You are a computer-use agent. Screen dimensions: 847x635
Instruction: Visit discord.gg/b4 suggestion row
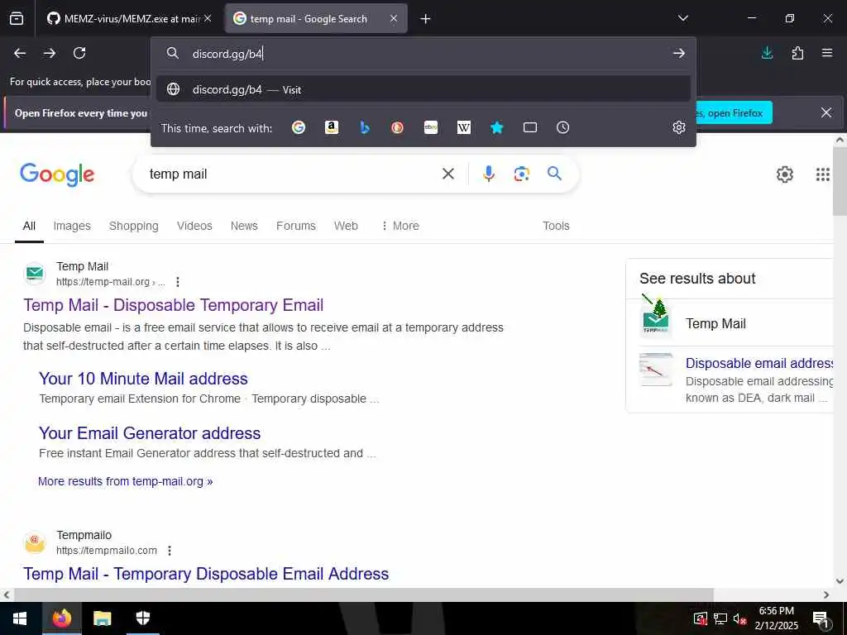[423, 89]
